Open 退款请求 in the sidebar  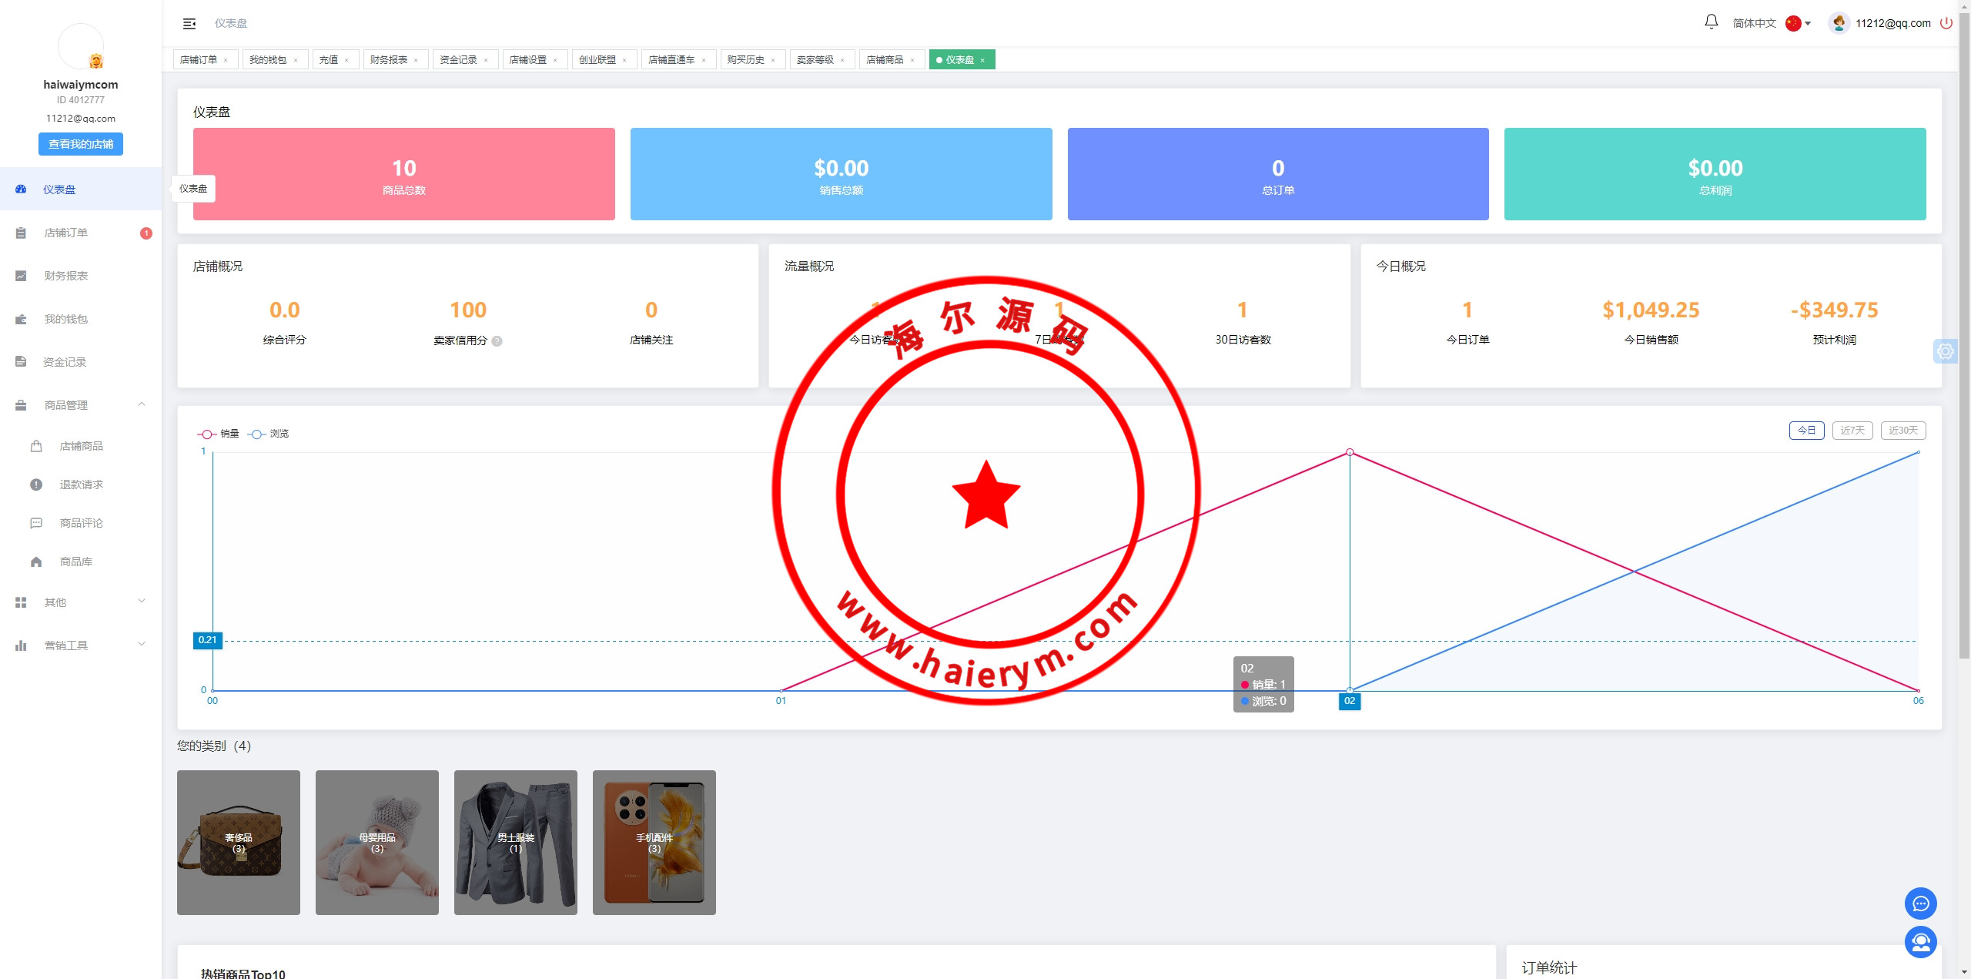tap(82, 484)
